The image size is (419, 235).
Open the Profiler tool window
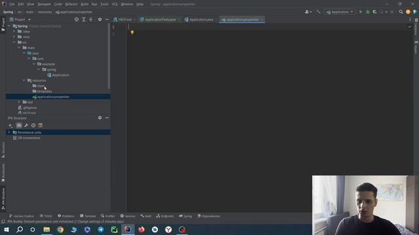point(107,216)
